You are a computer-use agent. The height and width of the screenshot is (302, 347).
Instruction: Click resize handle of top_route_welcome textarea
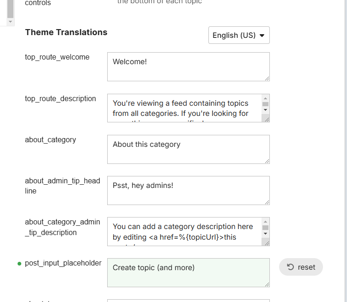pyautogui.click(x=267, y=79)
